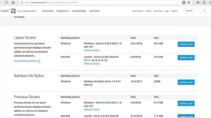
Task: Open the SUPPORT menu
Action: 94,11
